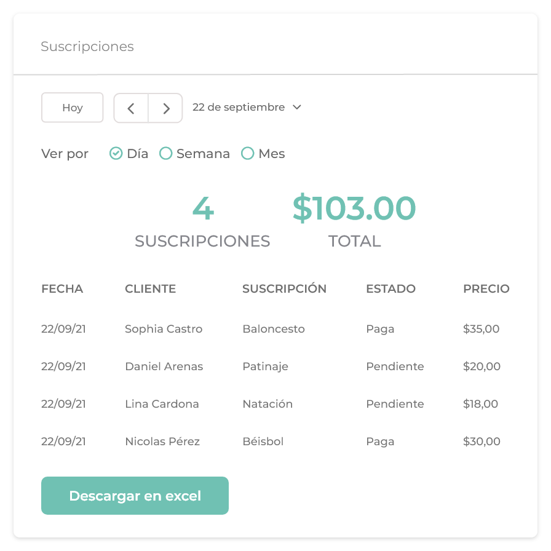Go to next day with right arrow
551x551 pixels.
(166, 108)
